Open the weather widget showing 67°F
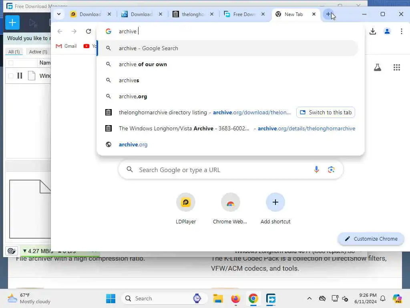The height and width of the screenshot is (308, 410). click(x=29, y=298)
